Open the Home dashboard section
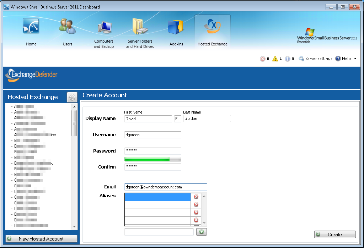 (31, 32)
